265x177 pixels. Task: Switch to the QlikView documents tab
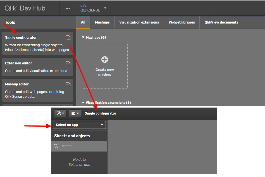(x=221, y=22)
